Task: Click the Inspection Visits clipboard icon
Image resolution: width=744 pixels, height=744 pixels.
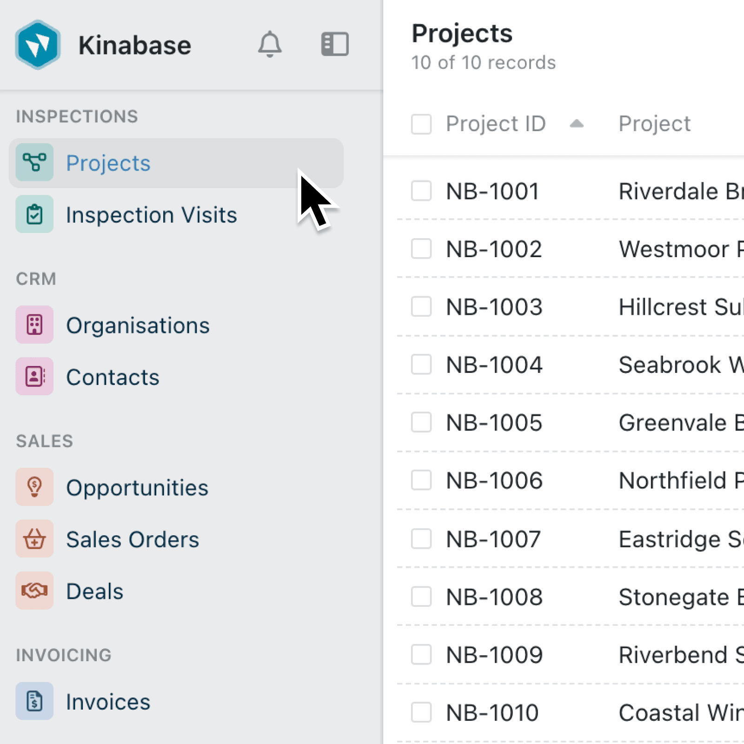Action: coord(34,214)
